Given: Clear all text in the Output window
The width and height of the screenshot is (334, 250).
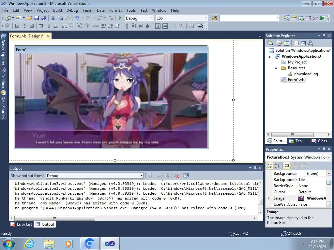Looking at the screenshot, I should pyautogui.click(x=176, y=175).
